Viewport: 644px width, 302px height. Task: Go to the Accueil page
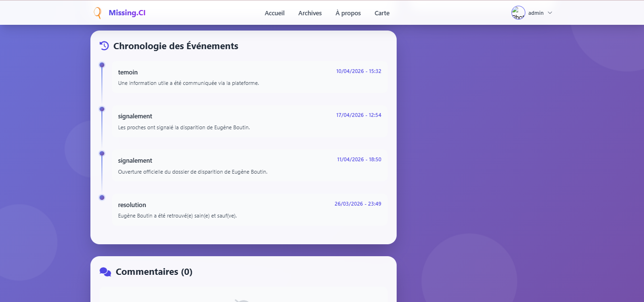(275, 13)
